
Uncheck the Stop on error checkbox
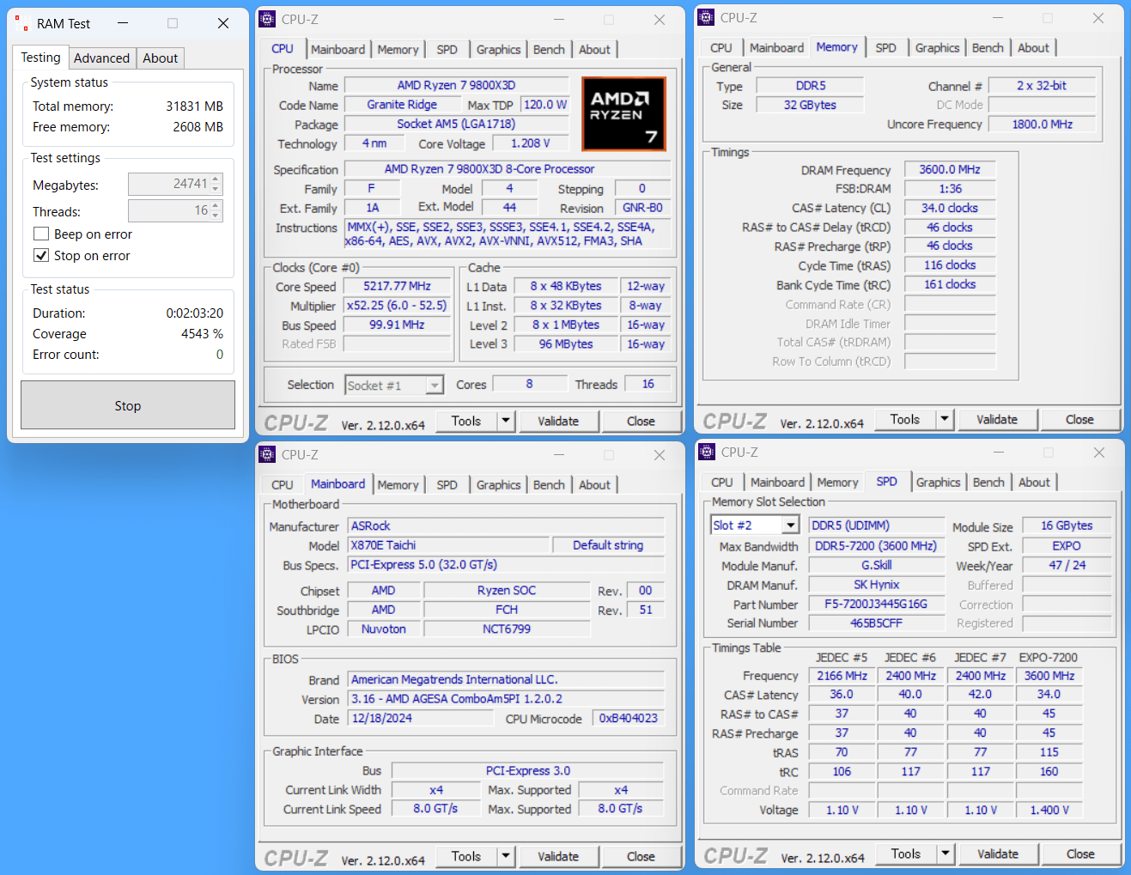pyautogui.click(x=41, y=255)
